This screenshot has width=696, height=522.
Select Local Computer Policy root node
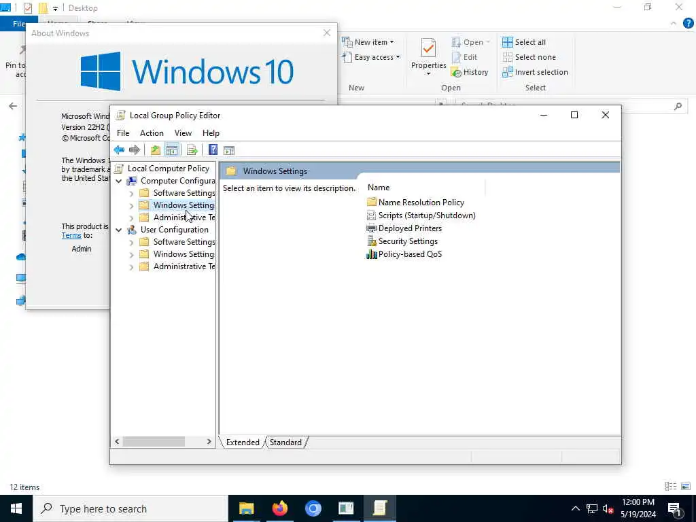click(x=162, y=169)
